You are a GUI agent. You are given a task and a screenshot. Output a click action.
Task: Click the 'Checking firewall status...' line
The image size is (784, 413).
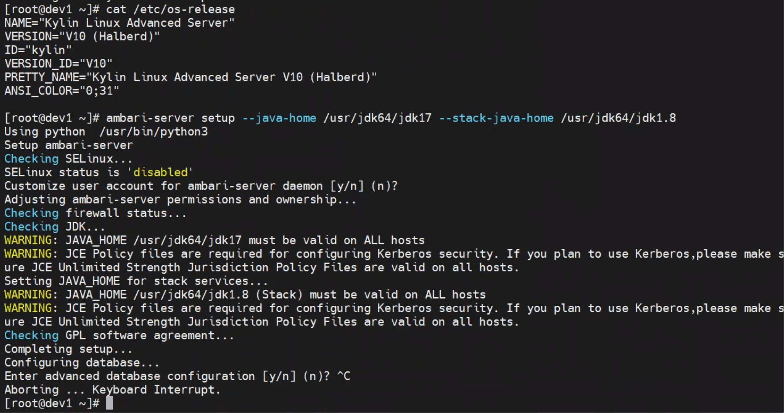coord(95,213)
